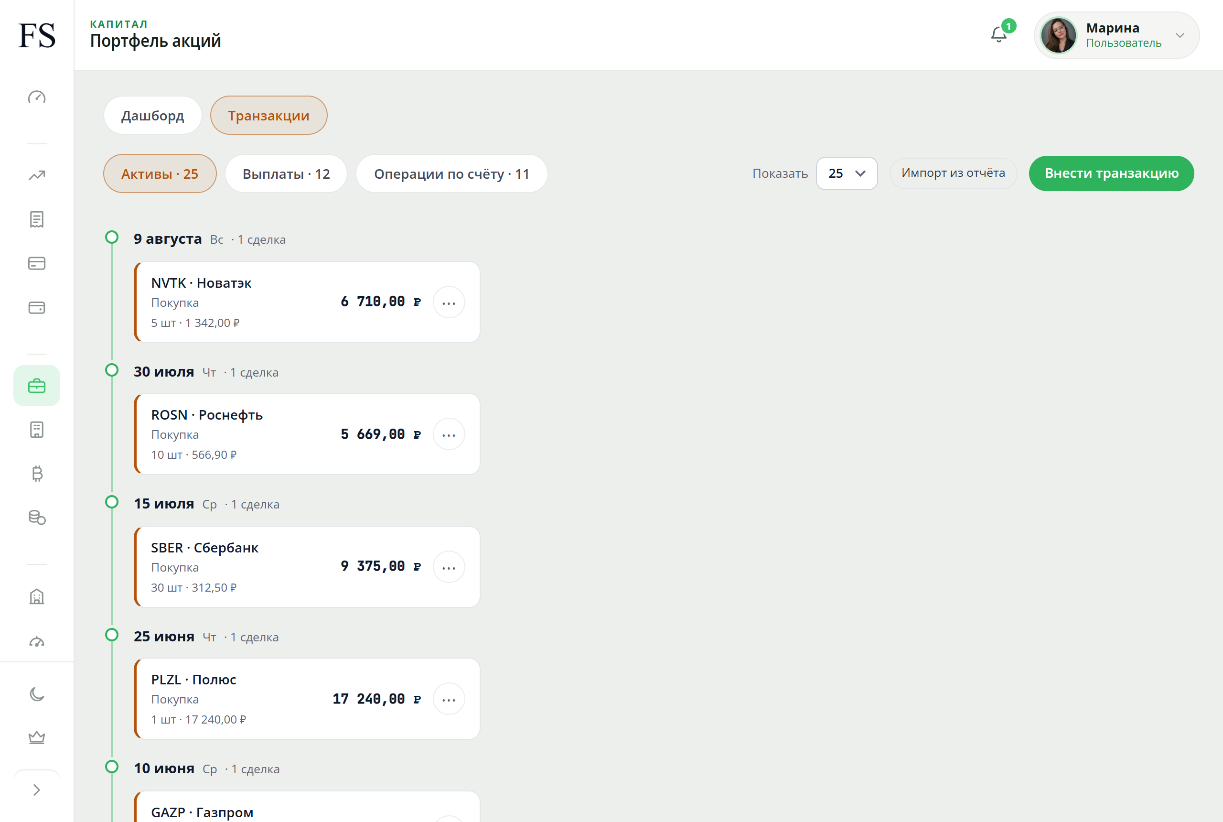Click the 15 июля timeline marker
1223x822 pixels.
[112, 502]
